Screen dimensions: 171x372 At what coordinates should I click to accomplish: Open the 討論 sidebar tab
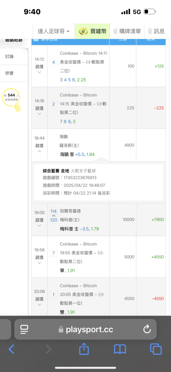pos(10,57)
